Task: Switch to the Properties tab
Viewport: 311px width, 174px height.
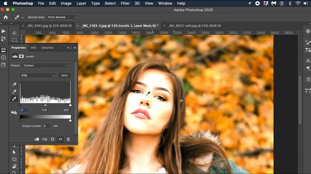Action: 18,48
